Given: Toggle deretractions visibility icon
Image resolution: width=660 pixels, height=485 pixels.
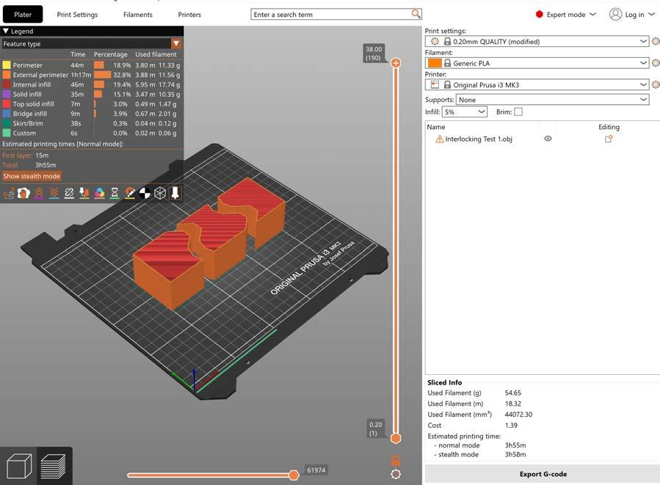Looking at the screenshot, I should tap(54, 194).
